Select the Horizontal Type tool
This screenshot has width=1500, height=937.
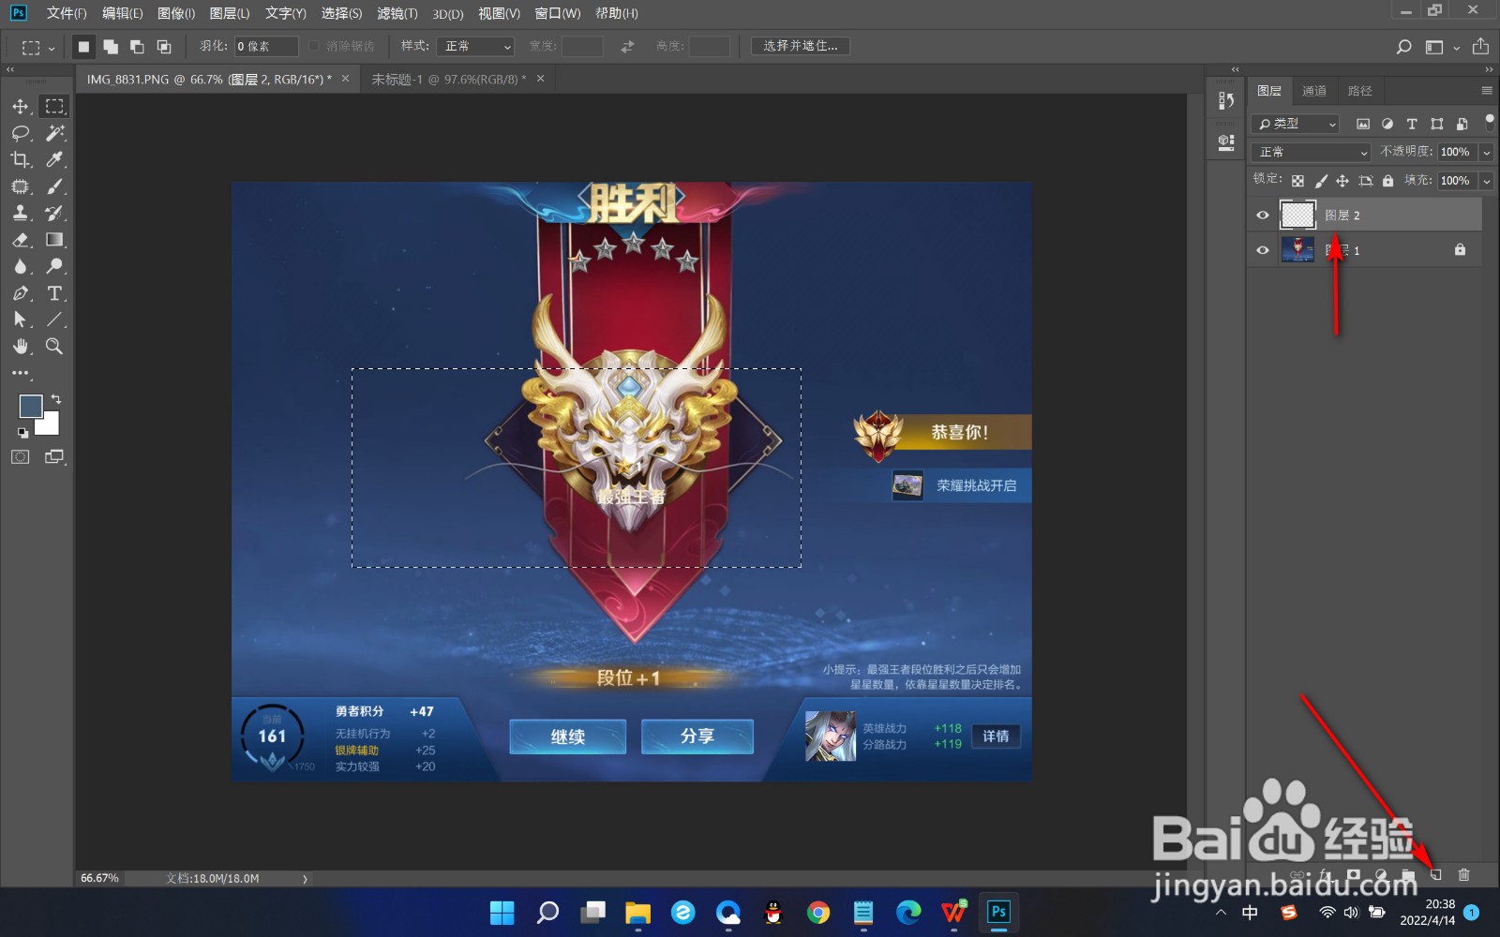(x=55, y=293)
